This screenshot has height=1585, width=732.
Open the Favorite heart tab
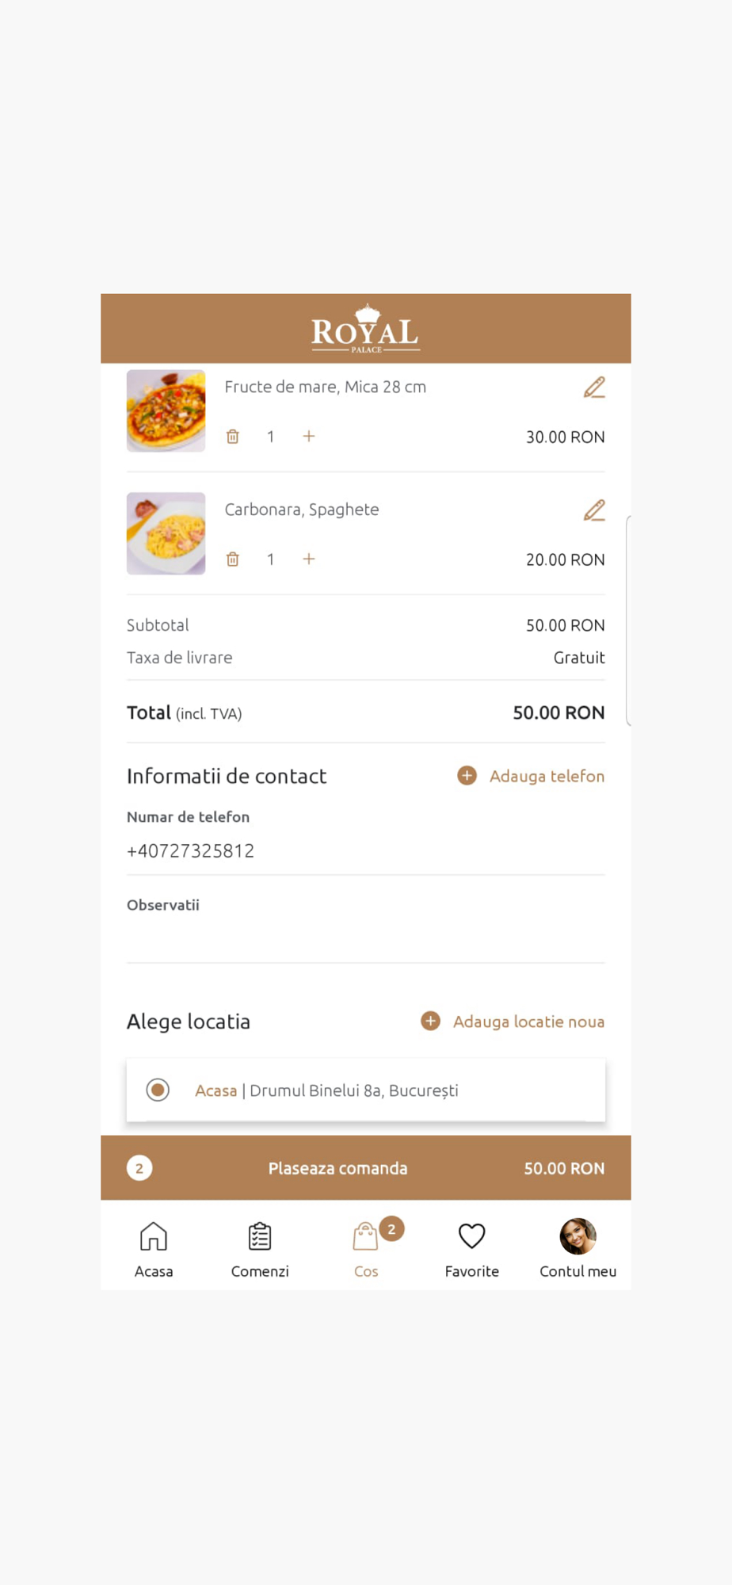point(472,1250)
